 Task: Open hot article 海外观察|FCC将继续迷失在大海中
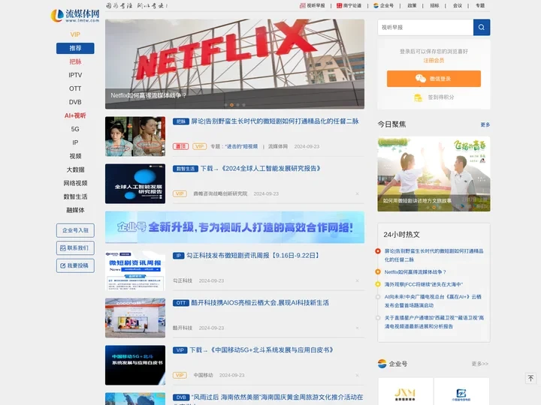click(423, 284)
